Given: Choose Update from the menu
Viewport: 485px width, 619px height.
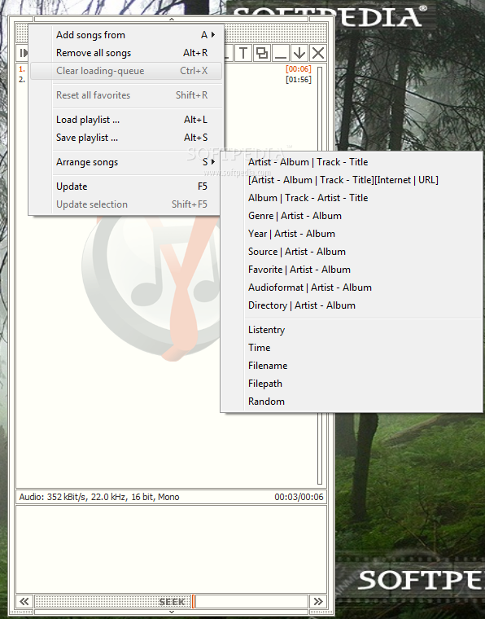Looking at the screenshot, I should coord(126,187).
